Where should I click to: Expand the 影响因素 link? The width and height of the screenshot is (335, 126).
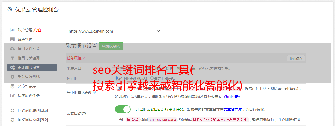click(x=232, y=97)
